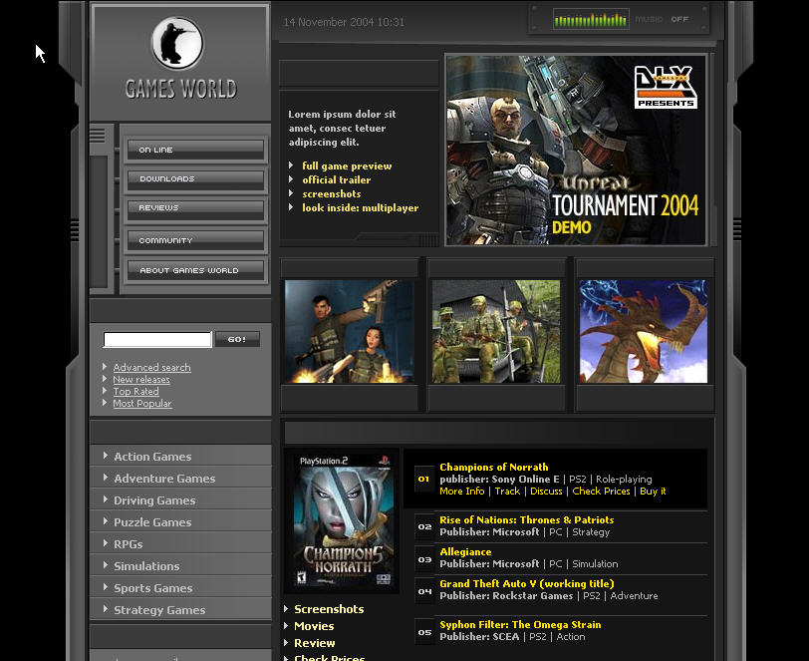
Task: Browse the Simulations category
Action: 146,566
